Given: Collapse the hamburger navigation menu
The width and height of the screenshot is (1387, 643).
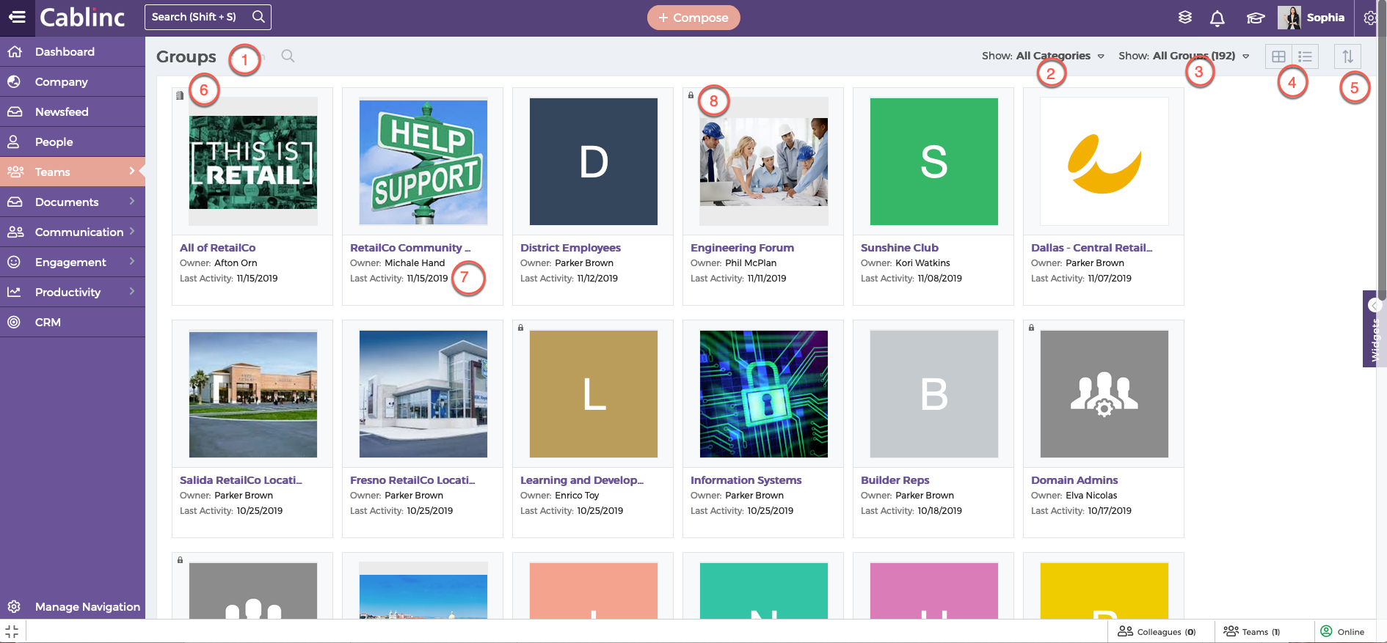Looking at the screenshot, I should (17, 17).
